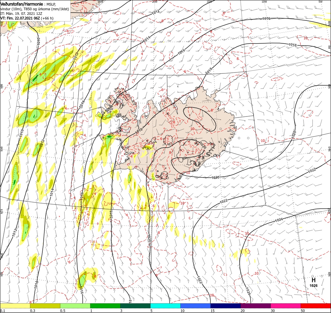
Task: Click the 'H' high pressure marker
Action: [313, 280]
